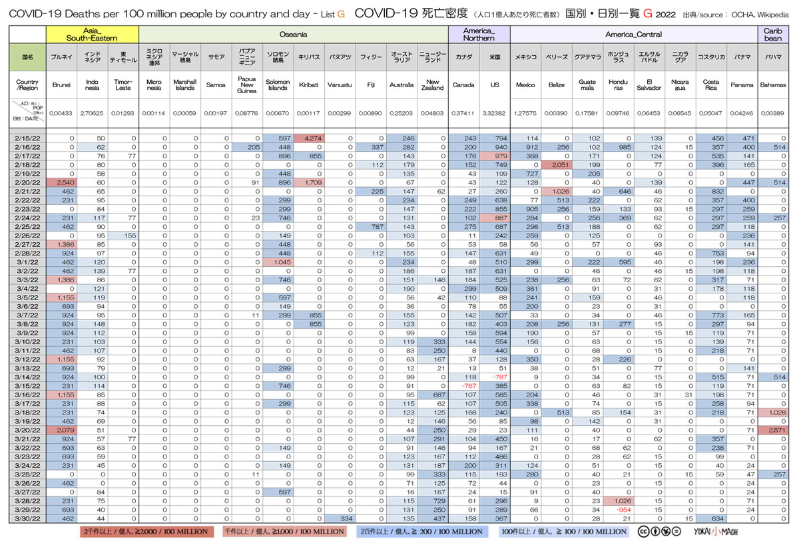Select the Vanuatu column header
Image resolution: width=799 pixels, height=543 pixels.
click(x=340, y=85)
